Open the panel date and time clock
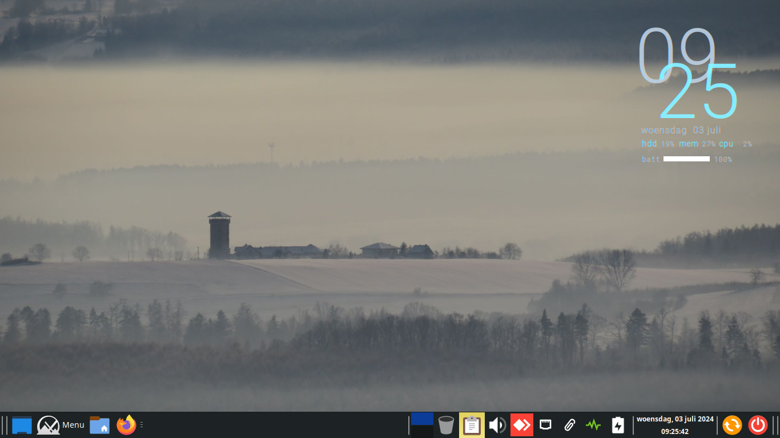Viewport: 780px width, 438px height. [x=675, y=425]
